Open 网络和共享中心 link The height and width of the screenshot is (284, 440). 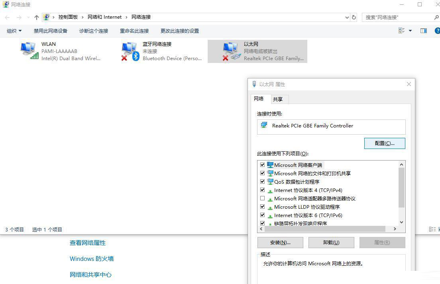point(90,274)
